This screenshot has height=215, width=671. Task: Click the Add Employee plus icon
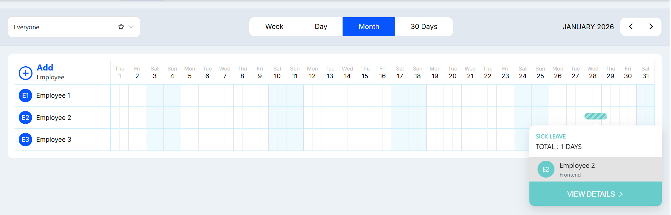[25, 73]
